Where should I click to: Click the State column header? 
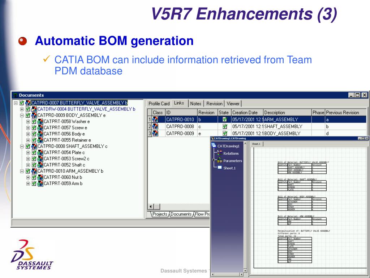click(x=224, y=113)
